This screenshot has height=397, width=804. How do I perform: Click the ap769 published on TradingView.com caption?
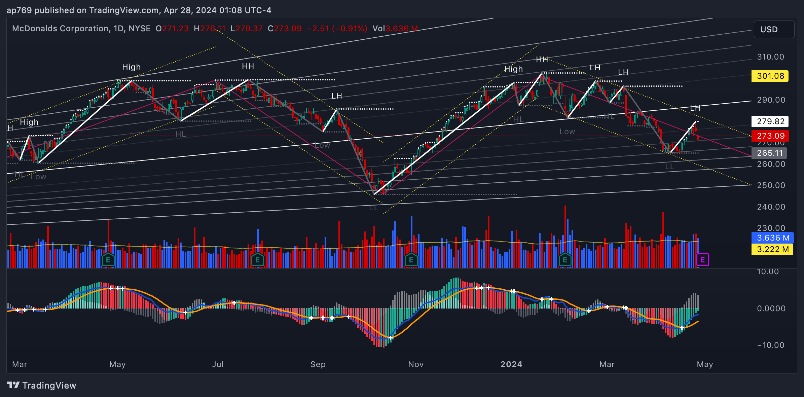point(139,10)
